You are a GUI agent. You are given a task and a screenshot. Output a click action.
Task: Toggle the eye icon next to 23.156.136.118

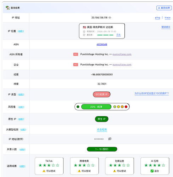(x=110, y=18)
